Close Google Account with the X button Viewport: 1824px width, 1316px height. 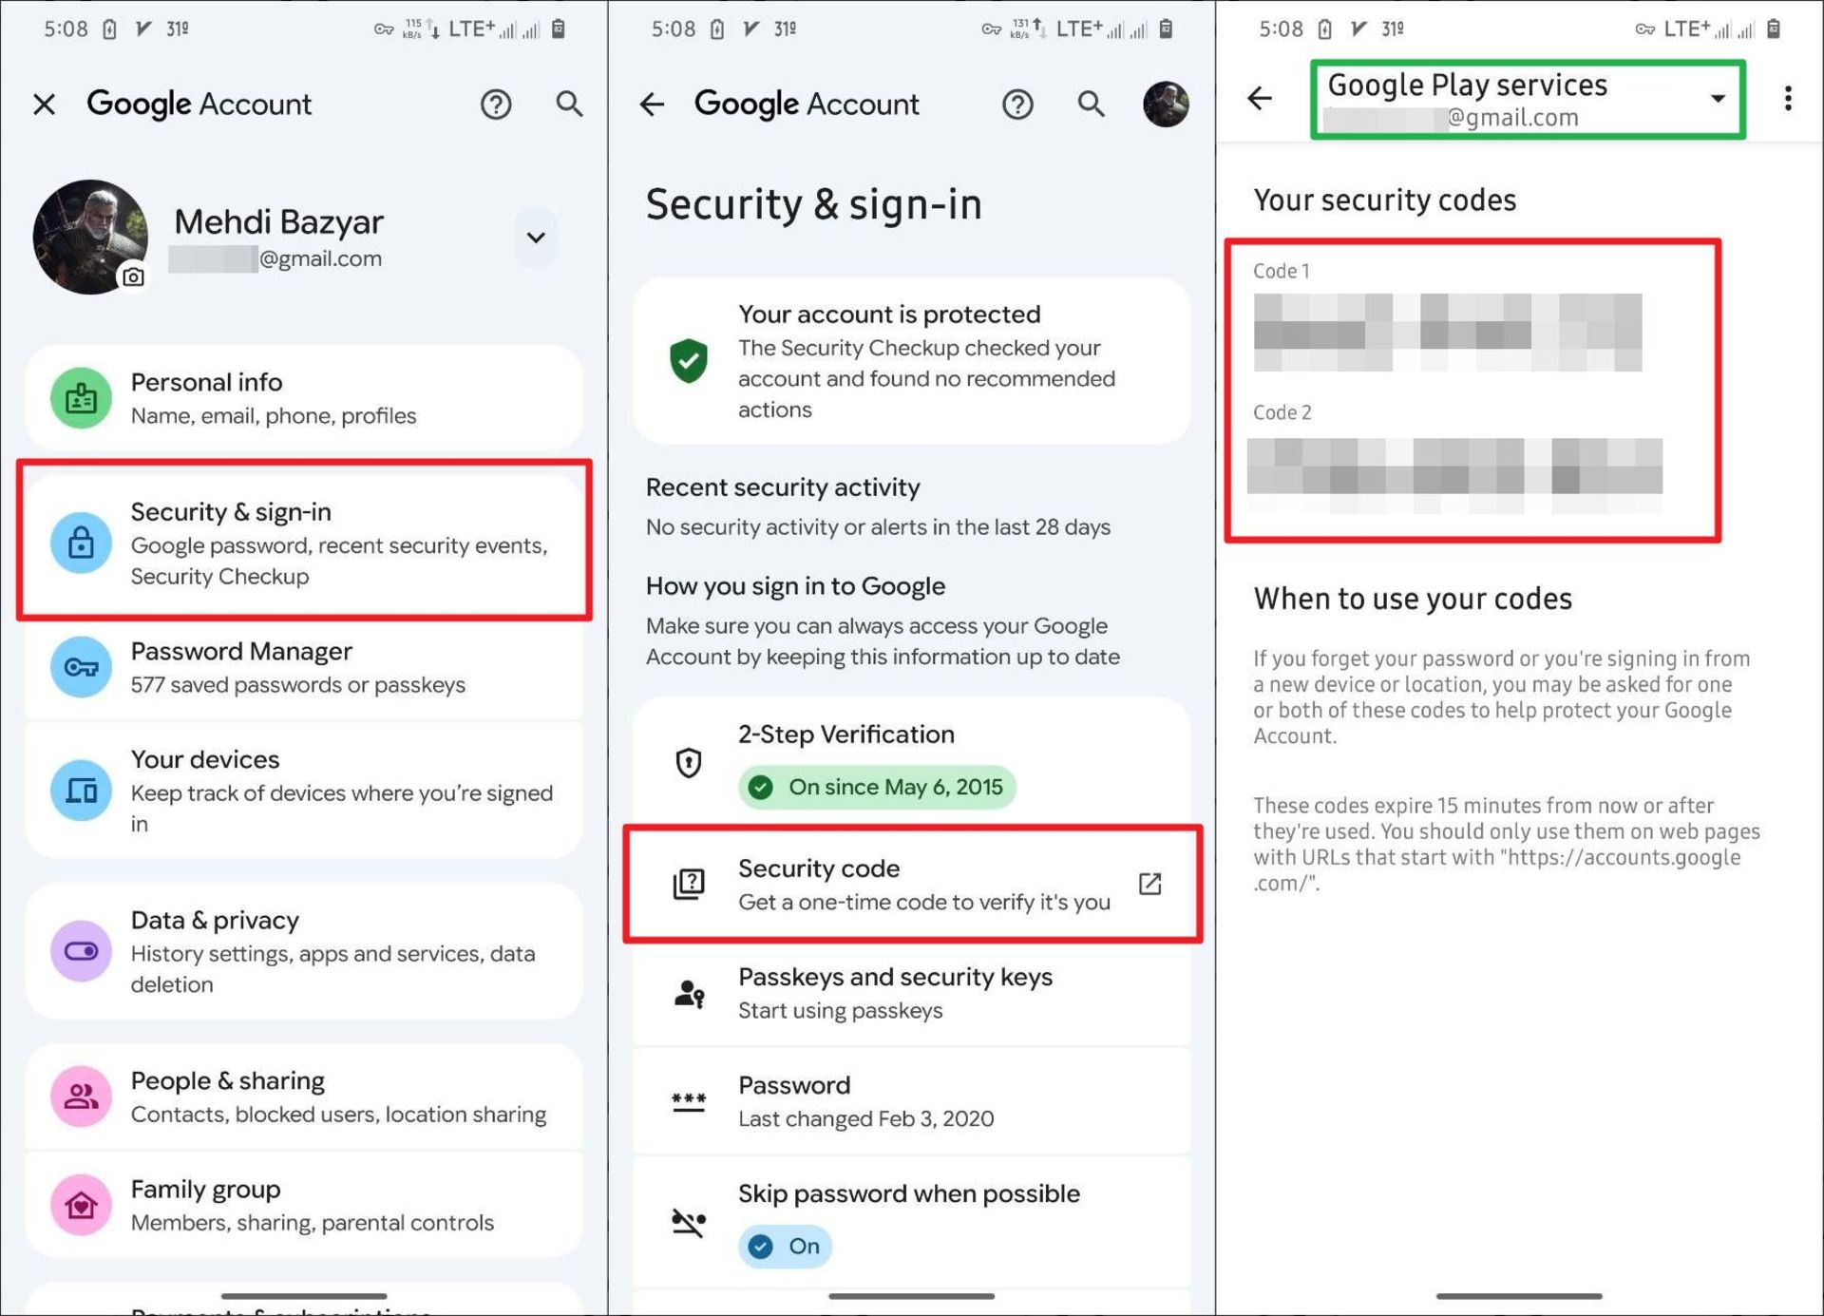[45, 104]
